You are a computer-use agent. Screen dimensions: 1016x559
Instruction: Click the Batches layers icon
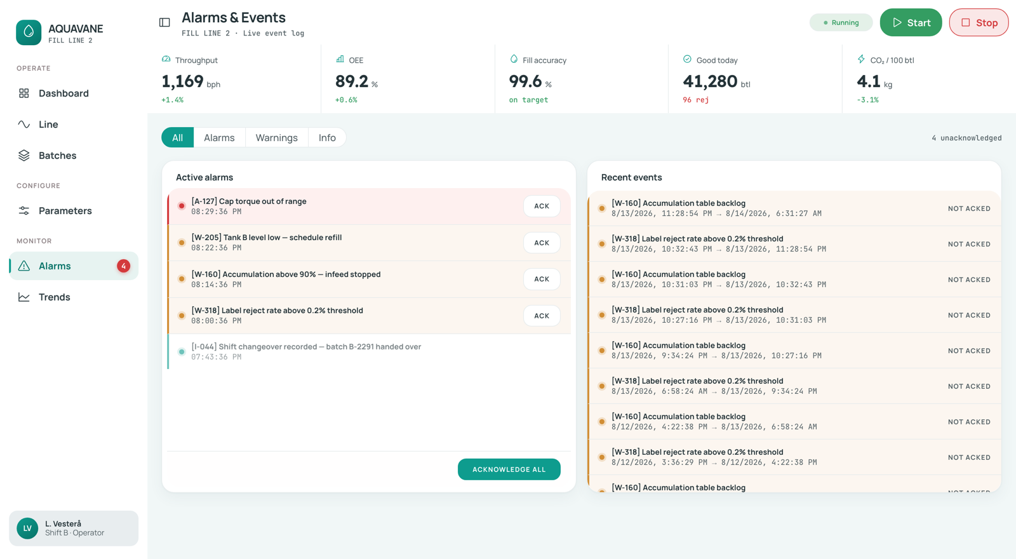[x=24, y=156]
